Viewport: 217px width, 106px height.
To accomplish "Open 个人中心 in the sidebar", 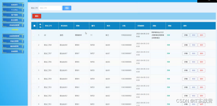I will pos(13,10).
